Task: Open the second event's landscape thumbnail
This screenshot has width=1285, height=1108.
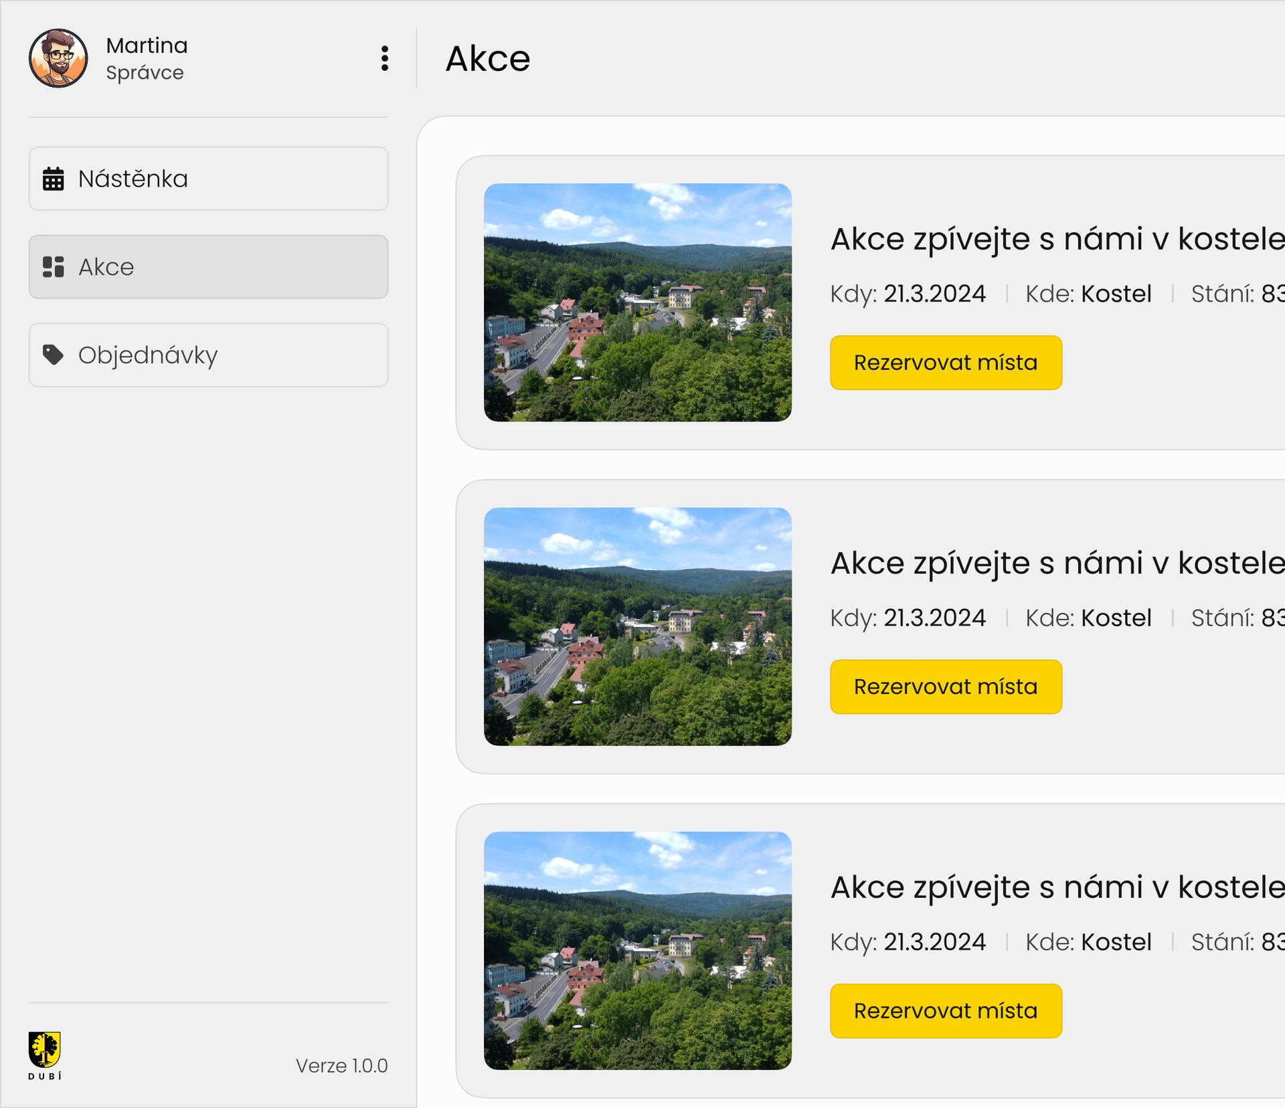Action: click(637, 626)
